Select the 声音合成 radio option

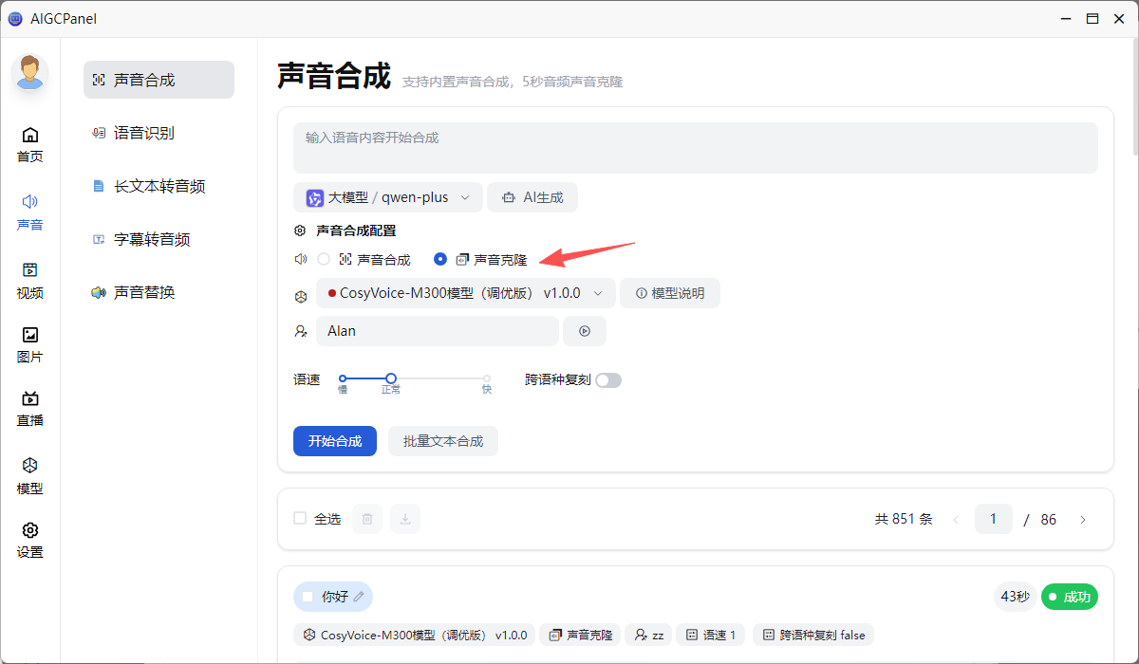coord(324,259)
